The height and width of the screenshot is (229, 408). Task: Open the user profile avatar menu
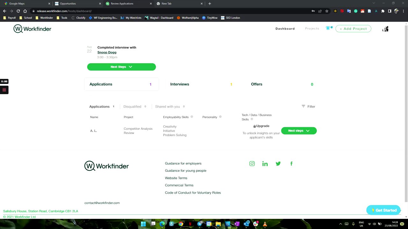click(x=385, y=29)
